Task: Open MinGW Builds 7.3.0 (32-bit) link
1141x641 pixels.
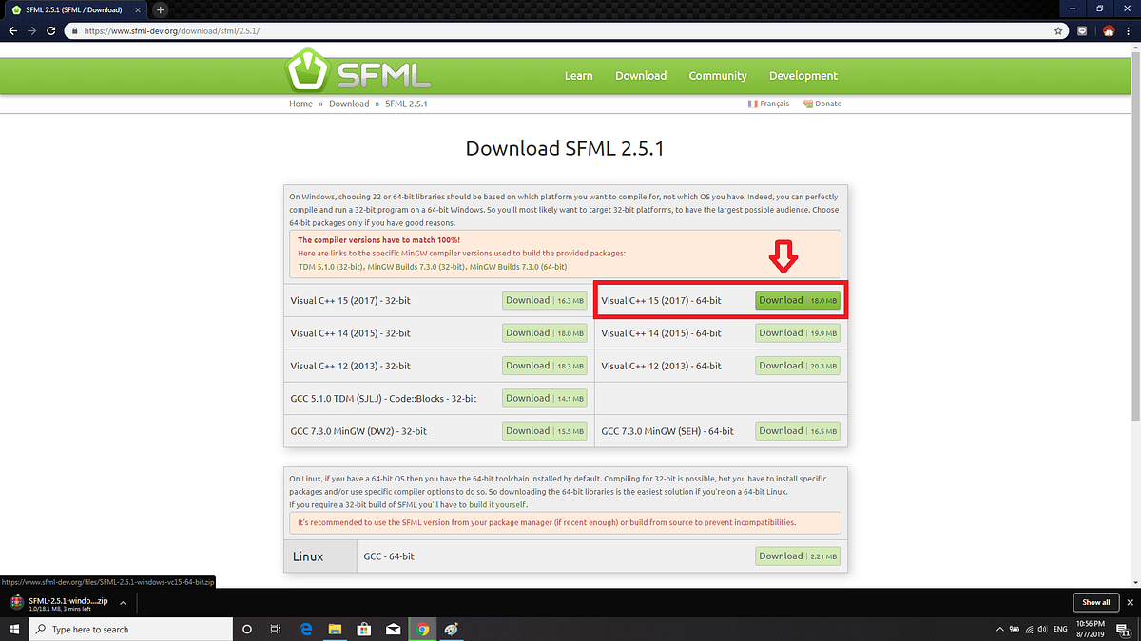Action: tap(416, 267)
